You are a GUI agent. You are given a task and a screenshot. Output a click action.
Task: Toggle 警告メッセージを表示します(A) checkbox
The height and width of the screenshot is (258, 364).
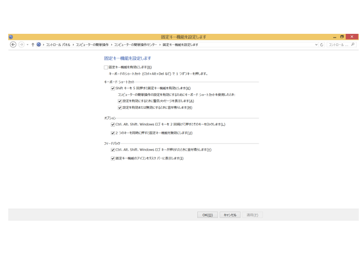pos(120,101)
